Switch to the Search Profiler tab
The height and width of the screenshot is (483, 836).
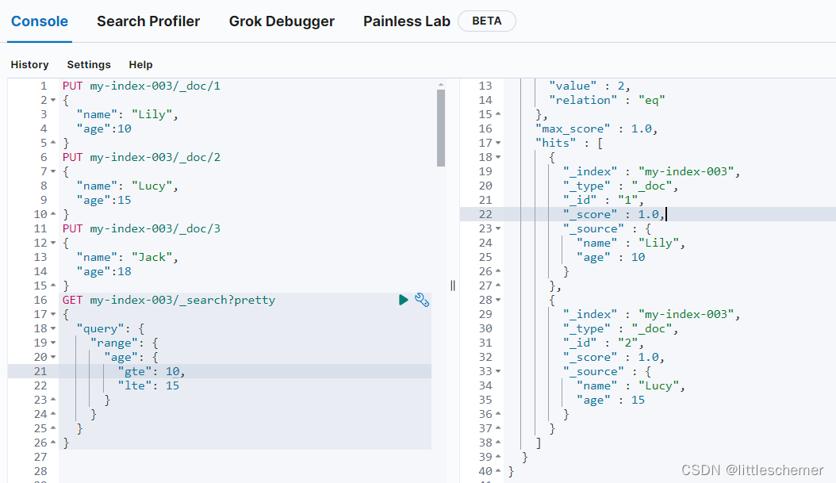click(148, 21)
